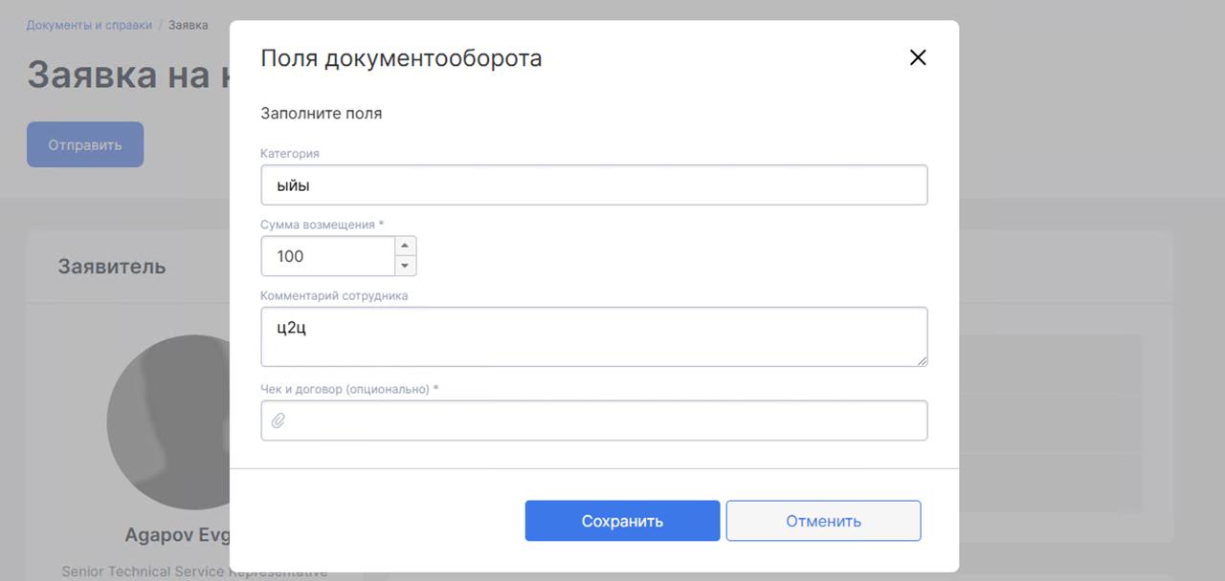This screenshot has width=1225, height=581.
Task: Close the Поля документооборота dialog
Action: click(x=917, y=58)
